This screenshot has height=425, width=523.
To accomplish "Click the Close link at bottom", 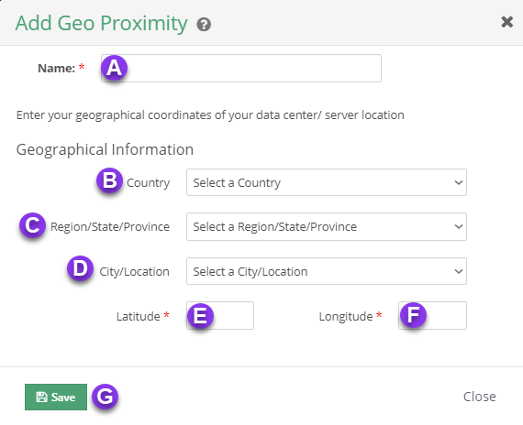I will (x=479, y=397).
